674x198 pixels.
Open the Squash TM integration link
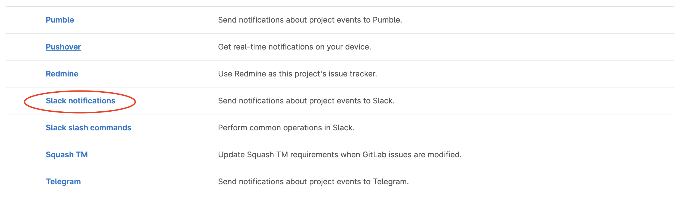(x=67, y=155)
